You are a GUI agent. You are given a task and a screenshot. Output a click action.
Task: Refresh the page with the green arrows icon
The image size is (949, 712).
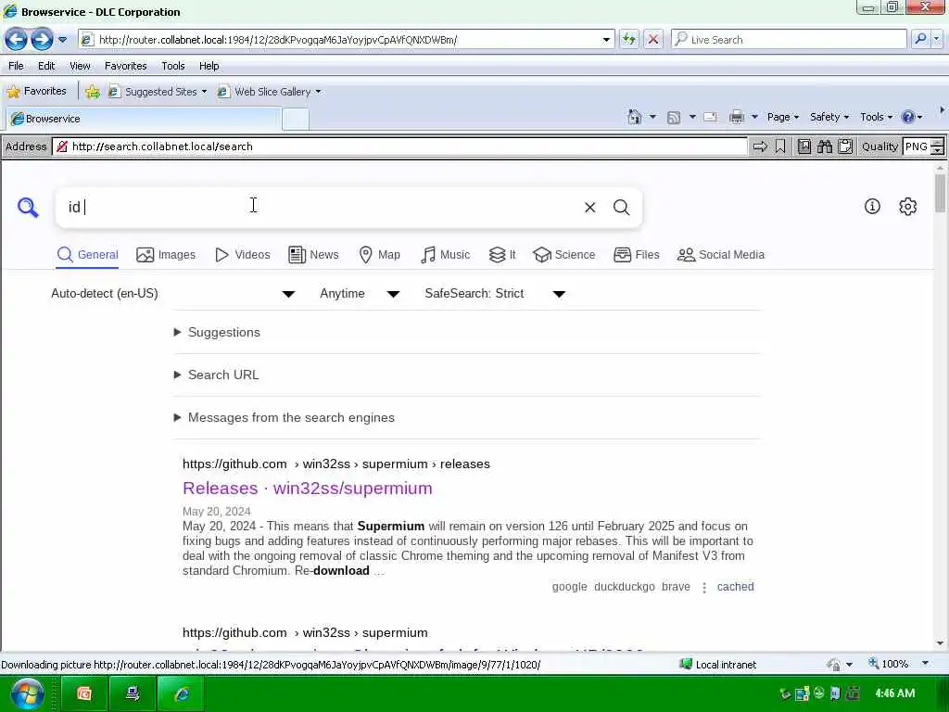click(629, 40)
